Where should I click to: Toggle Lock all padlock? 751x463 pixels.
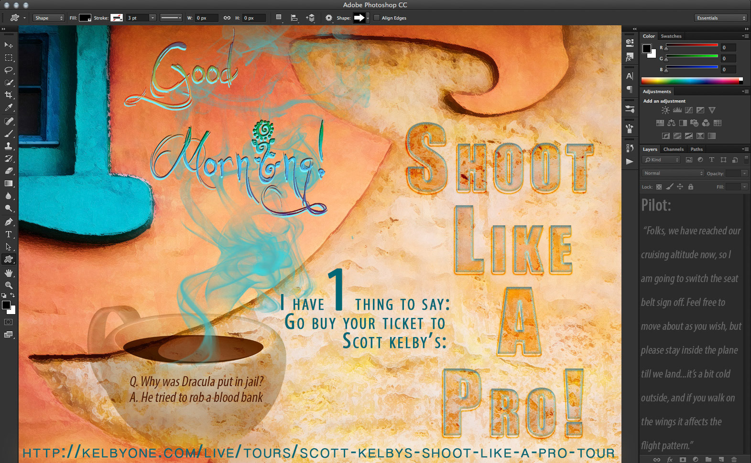(x=691, y=187)
